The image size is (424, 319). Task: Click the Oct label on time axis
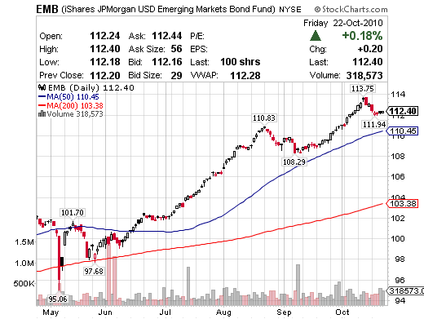[342, 312]
